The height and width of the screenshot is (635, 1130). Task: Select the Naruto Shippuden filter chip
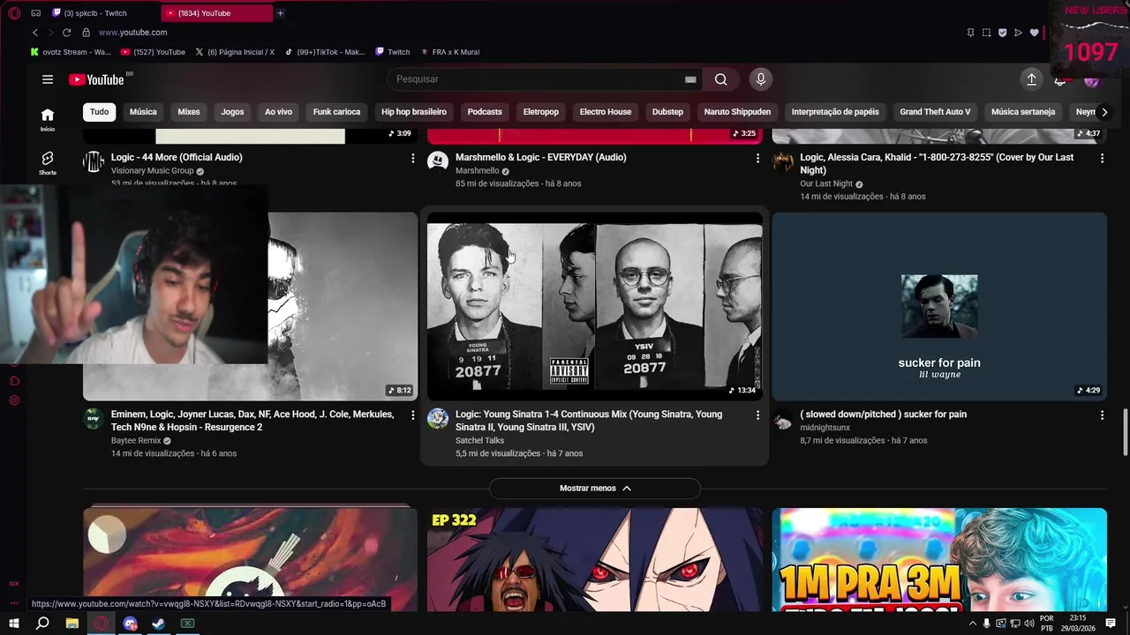click(737, 112)
